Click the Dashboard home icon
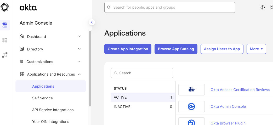The width and height of the screenshot is (273, 125). pyautogui.click(x=22, y=36)
